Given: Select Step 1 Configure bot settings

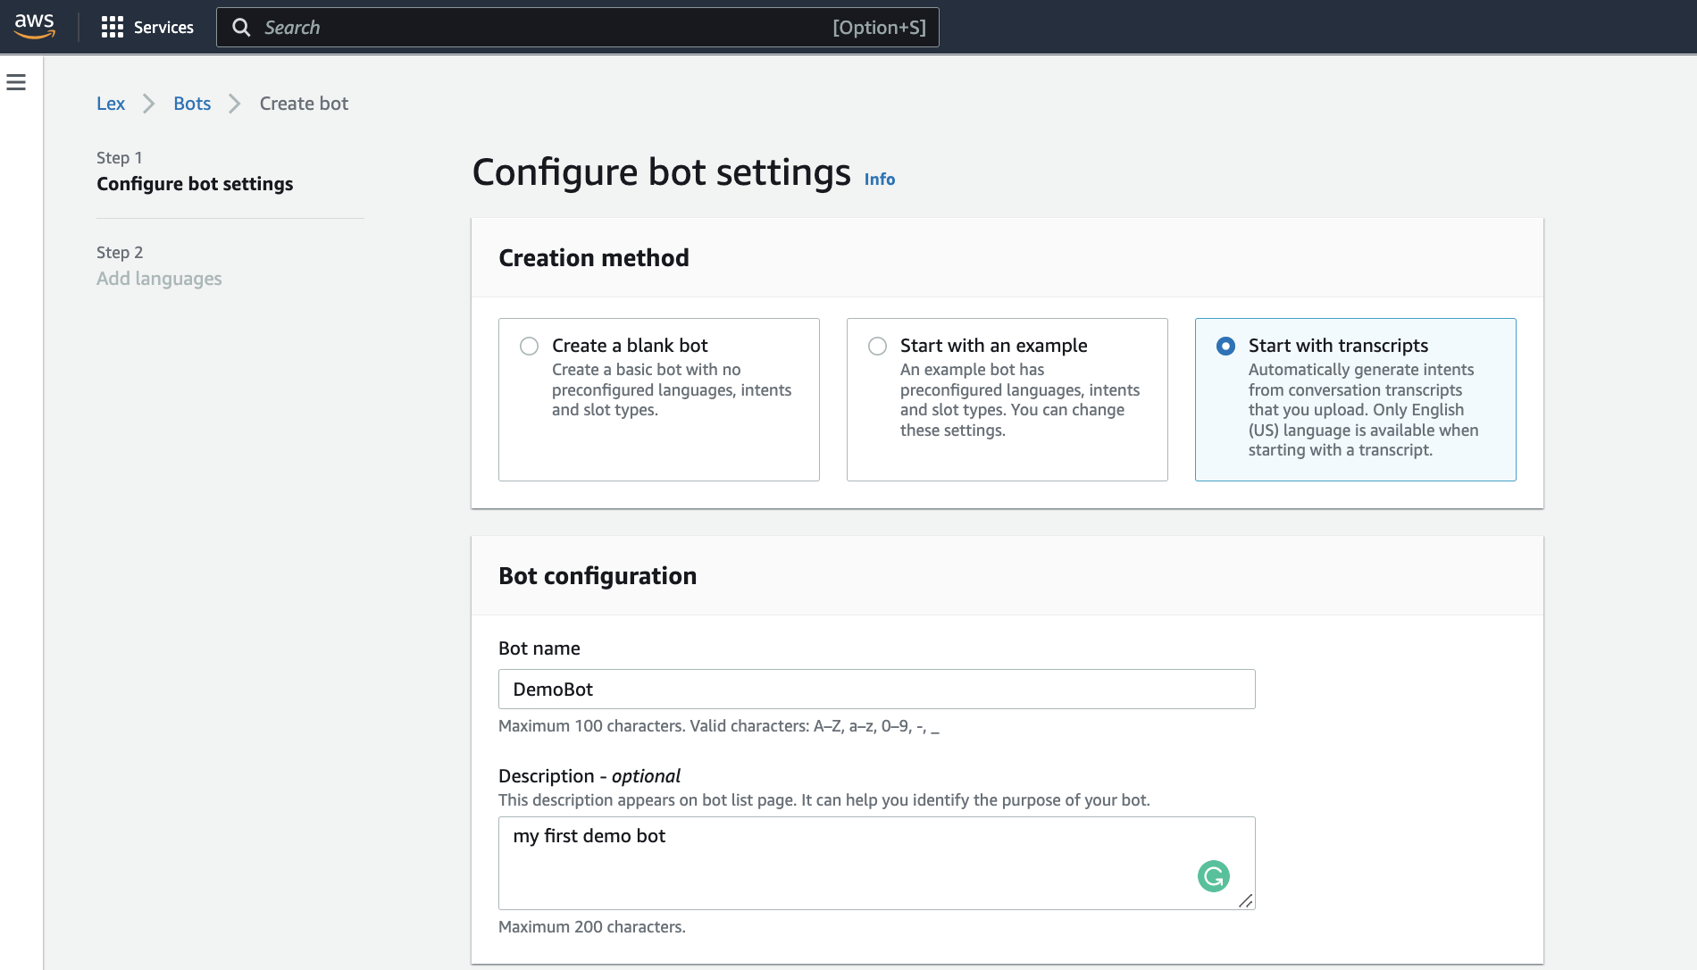Looking at the screenshot, I should 195,183.
